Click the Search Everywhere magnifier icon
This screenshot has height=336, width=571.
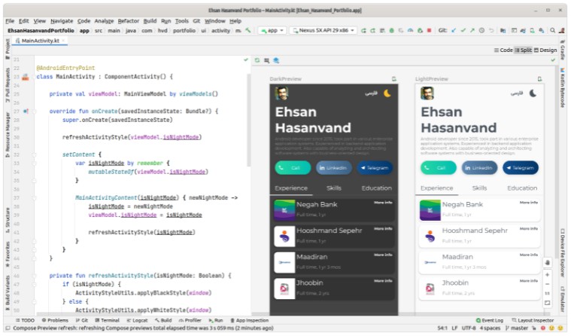pyautogui.click(x=553, y=31)
